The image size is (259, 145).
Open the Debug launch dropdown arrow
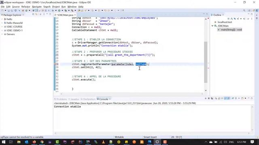click(x=56, y=10)
